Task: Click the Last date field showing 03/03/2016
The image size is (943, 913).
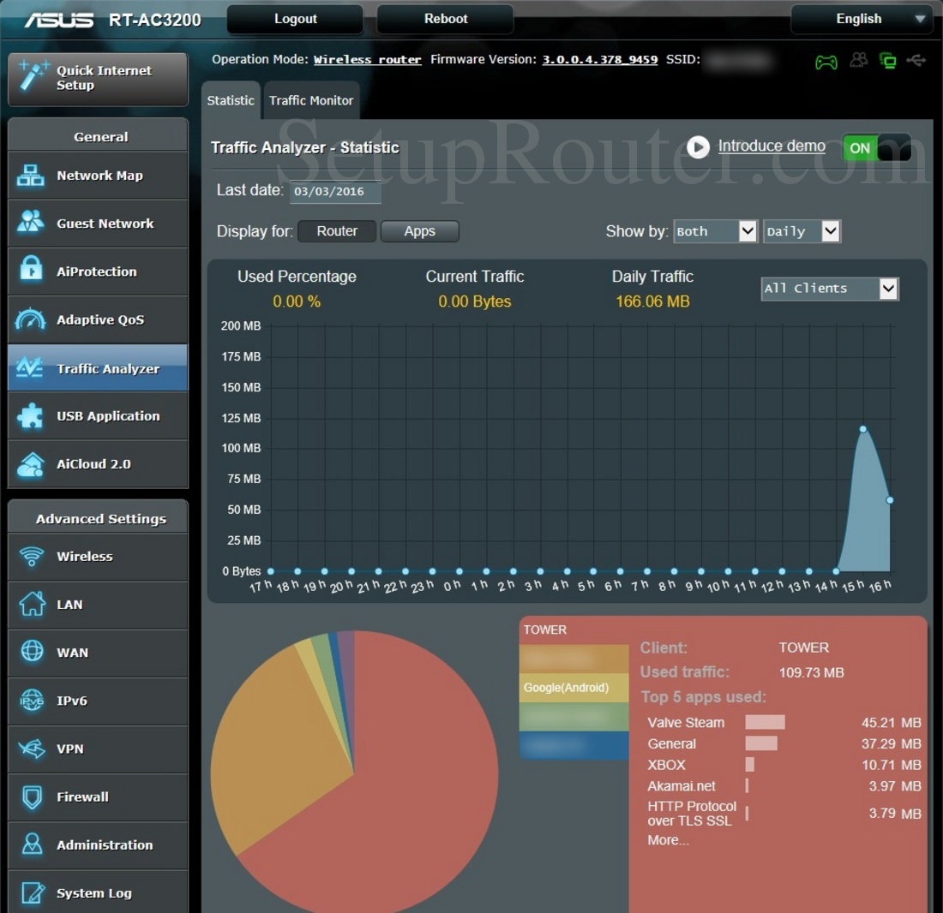Action: 335,192
